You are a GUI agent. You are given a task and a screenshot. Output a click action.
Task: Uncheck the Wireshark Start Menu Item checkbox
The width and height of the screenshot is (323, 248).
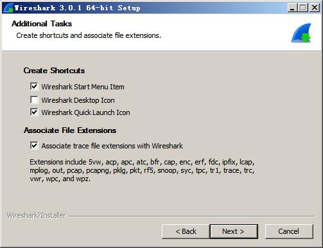[34, 87]
